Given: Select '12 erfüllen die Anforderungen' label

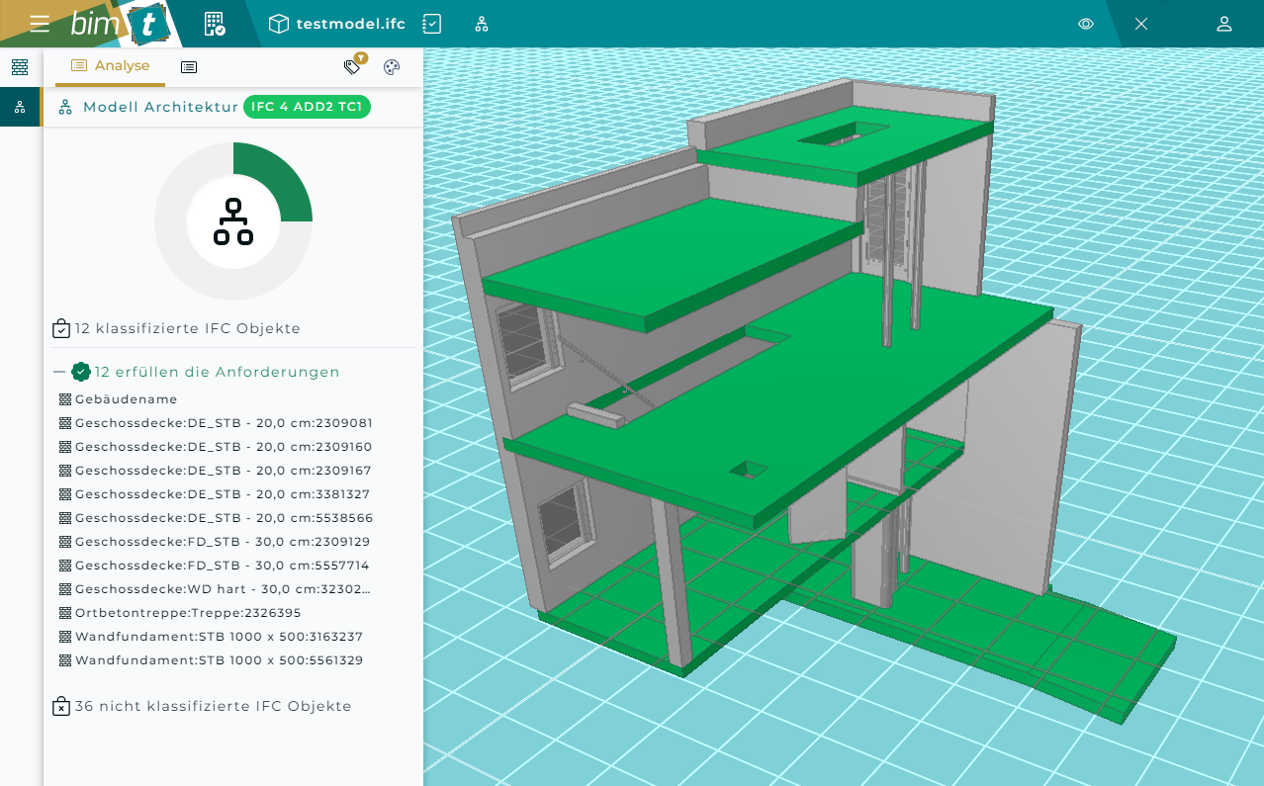Looking at the screenshot, I should pyautogui.click(x=217, y=372).
